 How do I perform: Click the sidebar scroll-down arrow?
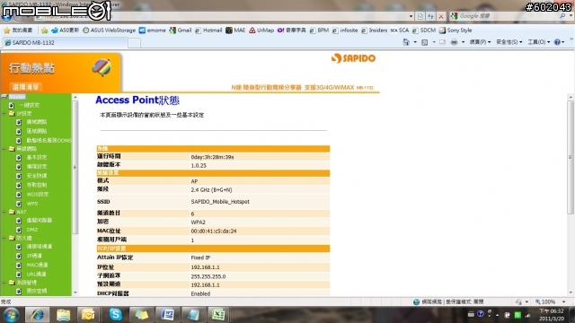pyautogui.click(x=75, y=292)
